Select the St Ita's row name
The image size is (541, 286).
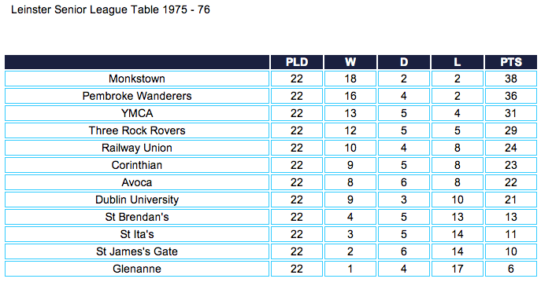point(137,234)
